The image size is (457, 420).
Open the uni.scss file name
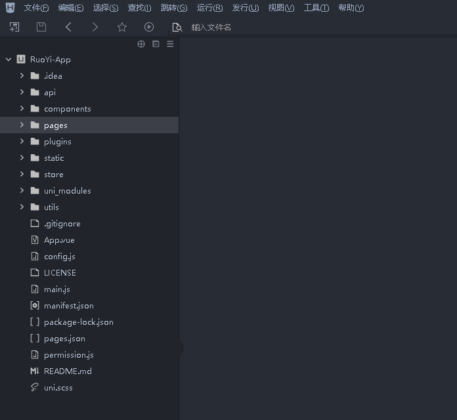click(58, 388)
